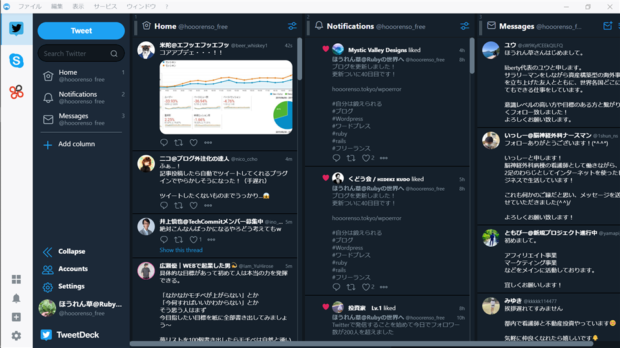Viewport: 620px width, 348px height.
Task: Click the blue Tweet button
Action: pos(81,31)
